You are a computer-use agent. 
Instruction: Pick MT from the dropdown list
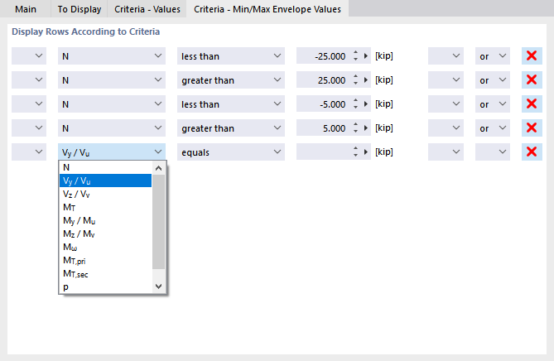(106, 207)
